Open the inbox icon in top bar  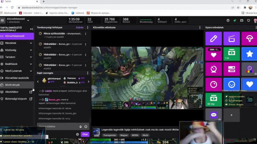[242, 20]
